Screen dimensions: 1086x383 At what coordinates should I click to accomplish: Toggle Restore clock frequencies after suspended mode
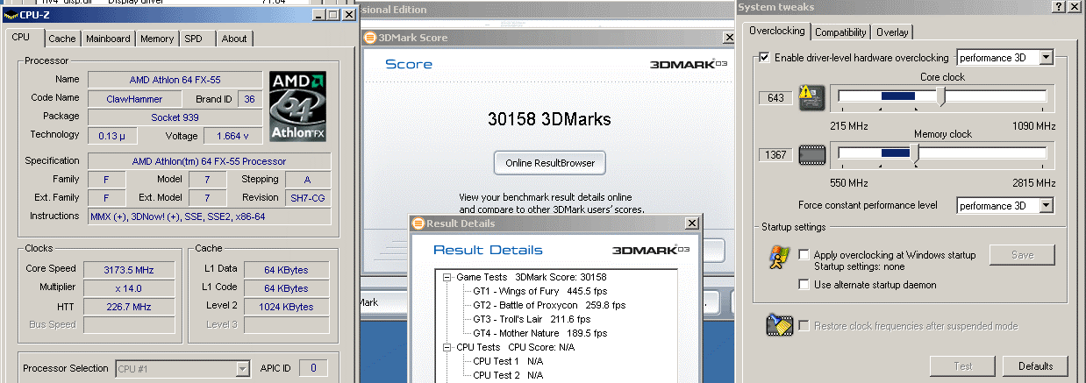[804, 326]
